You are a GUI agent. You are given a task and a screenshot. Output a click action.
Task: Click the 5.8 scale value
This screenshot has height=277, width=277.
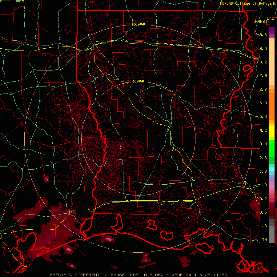[263, 103]
